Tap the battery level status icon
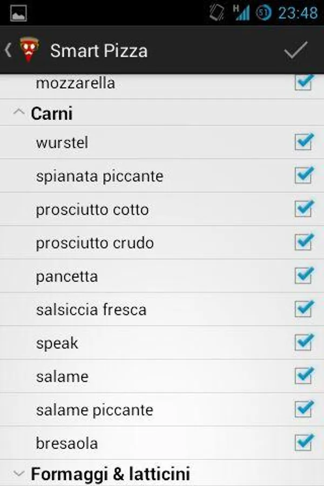Viewport: 324px width, 486px height. click(264, 13)
